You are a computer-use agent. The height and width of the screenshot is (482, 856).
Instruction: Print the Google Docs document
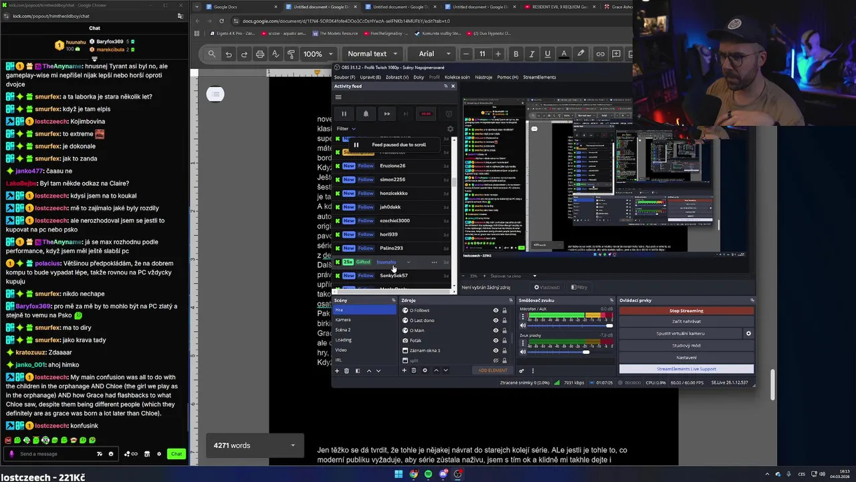coord(260,54)
